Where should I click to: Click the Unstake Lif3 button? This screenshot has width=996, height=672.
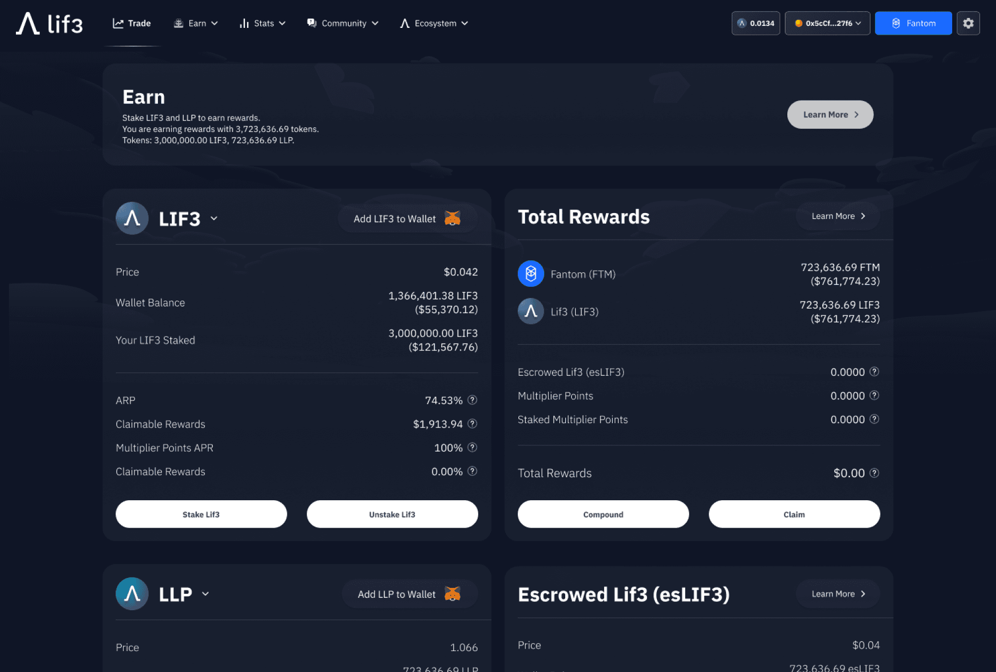click(392, 514)
